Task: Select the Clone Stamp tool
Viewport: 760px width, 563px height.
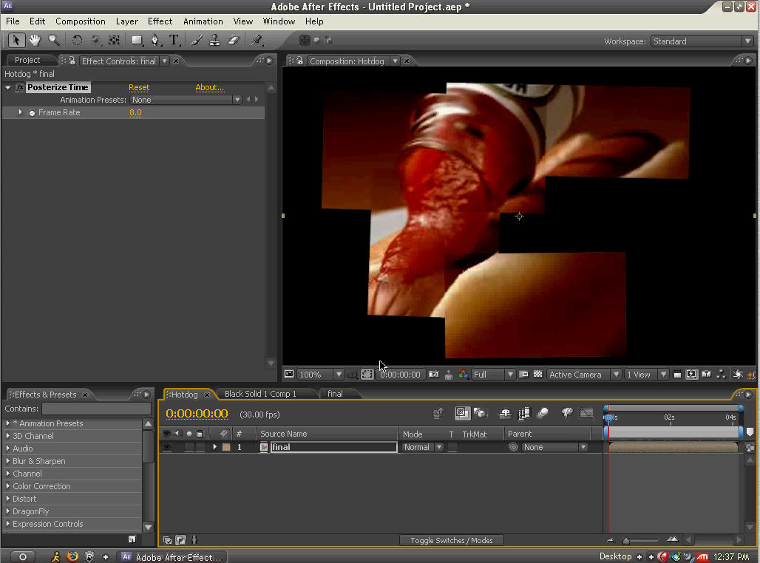Action: point(214,40)
